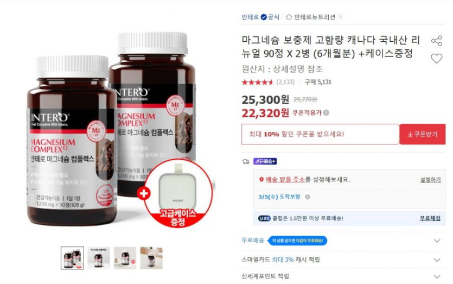Select the fourth product thumbnail
The width and height of the screenshot is (453, 284).
151,258
